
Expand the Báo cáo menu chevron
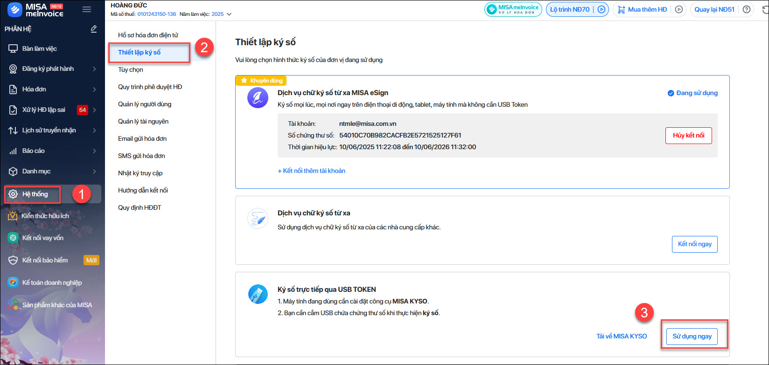click(94, 151)
